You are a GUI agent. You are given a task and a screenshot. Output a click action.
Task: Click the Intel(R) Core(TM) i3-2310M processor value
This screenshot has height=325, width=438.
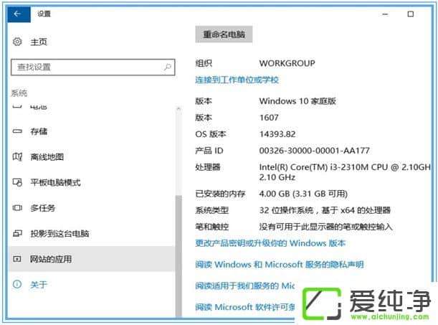coord(345,172)
